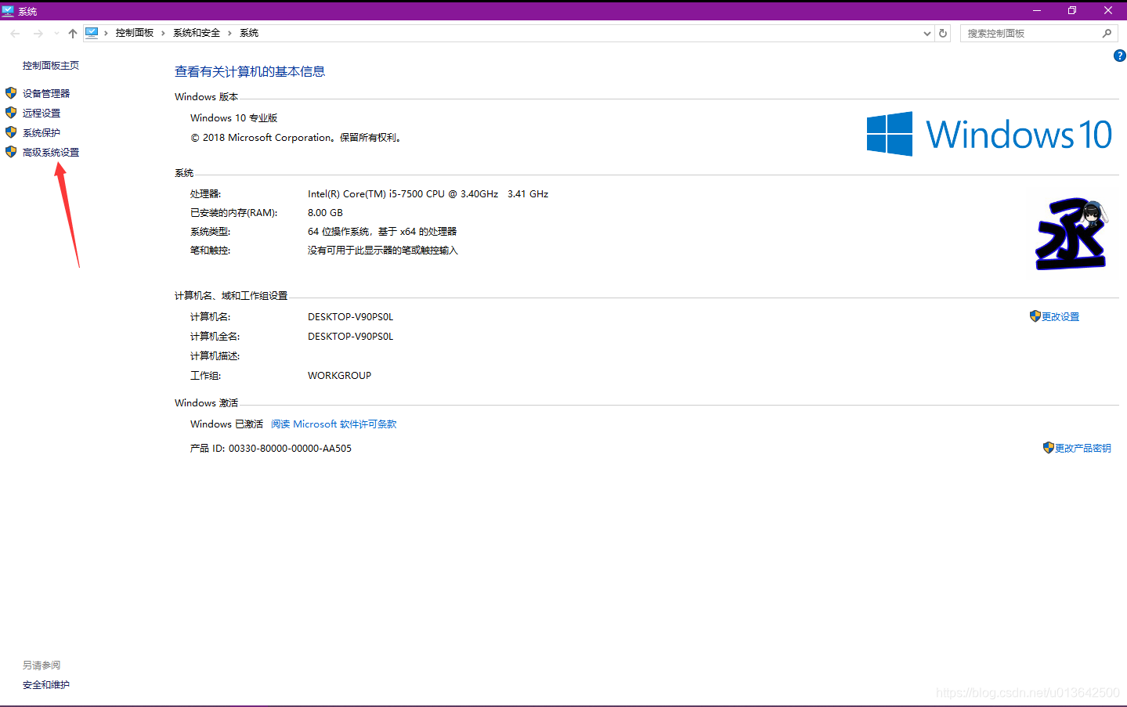This screenshot has height=707, width=1127.
Task: Click the Back navigation arrow
Action: [15, 33]
